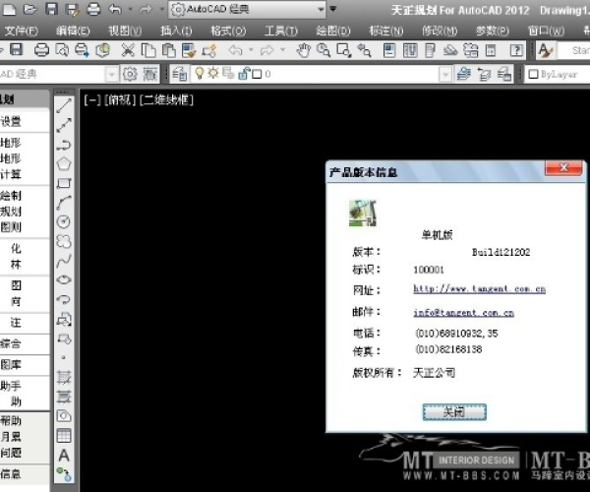Image resolution: width=590 pixels, height=492 pixels.
Task: Open the 绘图(D) menu
Action: pyautogui.click(x=333, y=31)
